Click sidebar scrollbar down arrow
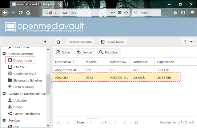Image resolution: width=197 pixels, height=128 pixels. (x=48, y=126)
